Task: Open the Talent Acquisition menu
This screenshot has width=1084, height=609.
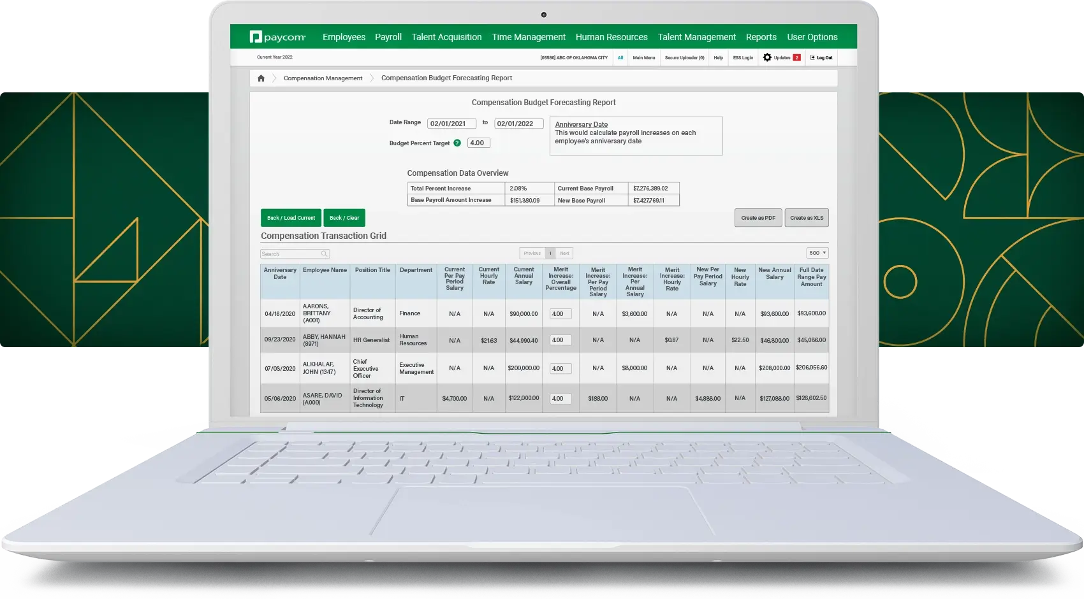Action: click(x=446, y=37)
